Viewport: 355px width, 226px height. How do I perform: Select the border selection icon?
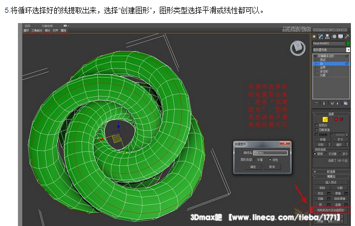pos(330,119)
